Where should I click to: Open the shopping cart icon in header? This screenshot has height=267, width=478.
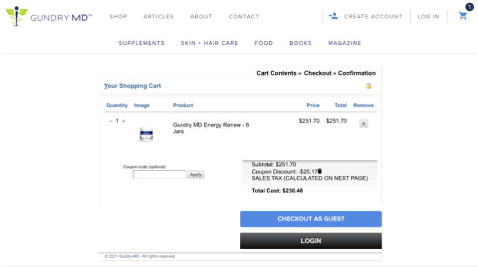tap(462, 16)
